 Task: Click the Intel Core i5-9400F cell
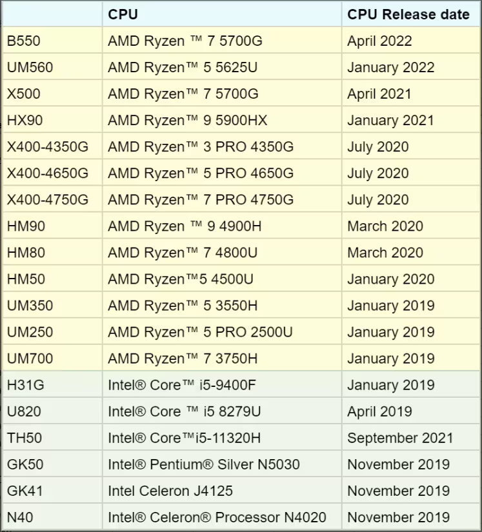(182, 385)
